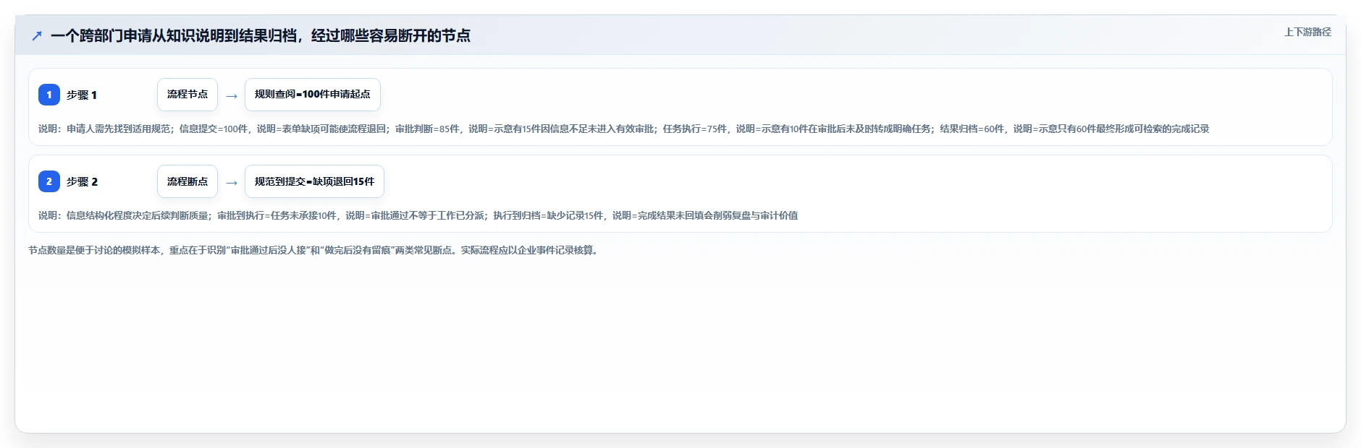1361x448 pixels.
Task: Click the arrow icon beside the card title
Action: pyautogui.click(x=37, y=35)
